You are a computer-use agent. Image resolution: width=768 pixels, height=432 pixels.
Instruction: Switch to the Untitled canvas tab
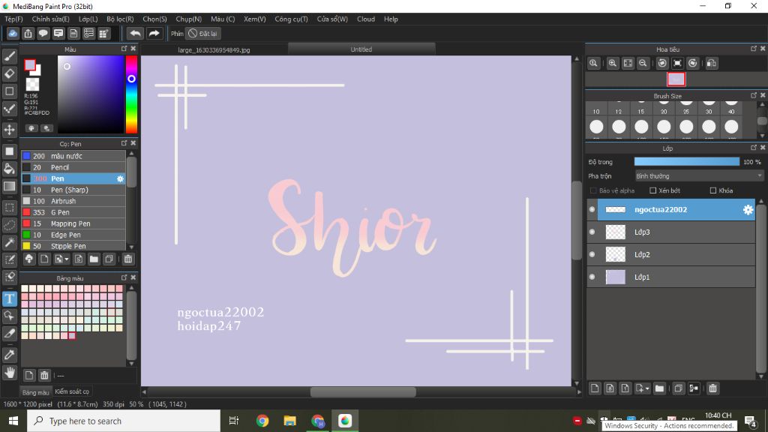coord(361,49)
